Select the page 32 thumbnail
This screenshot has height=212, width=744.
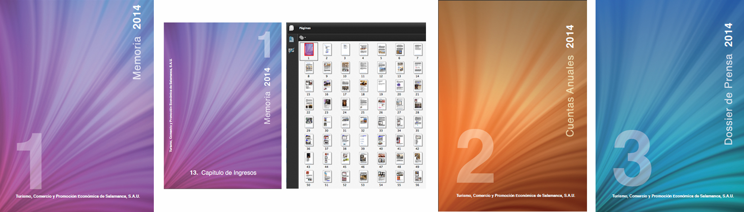pos(363,122)
